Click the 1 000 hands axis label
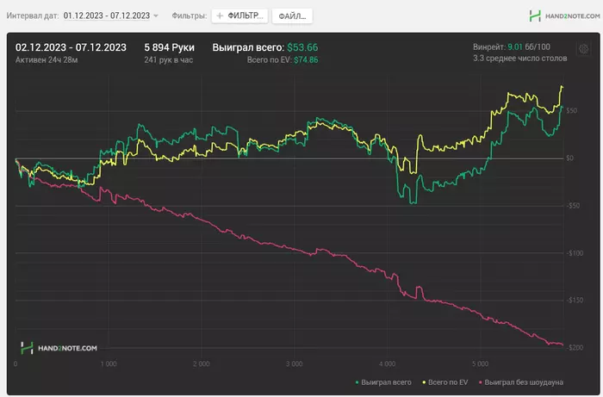The height and width of the screenshot is (397, 603). pos(109,364)
